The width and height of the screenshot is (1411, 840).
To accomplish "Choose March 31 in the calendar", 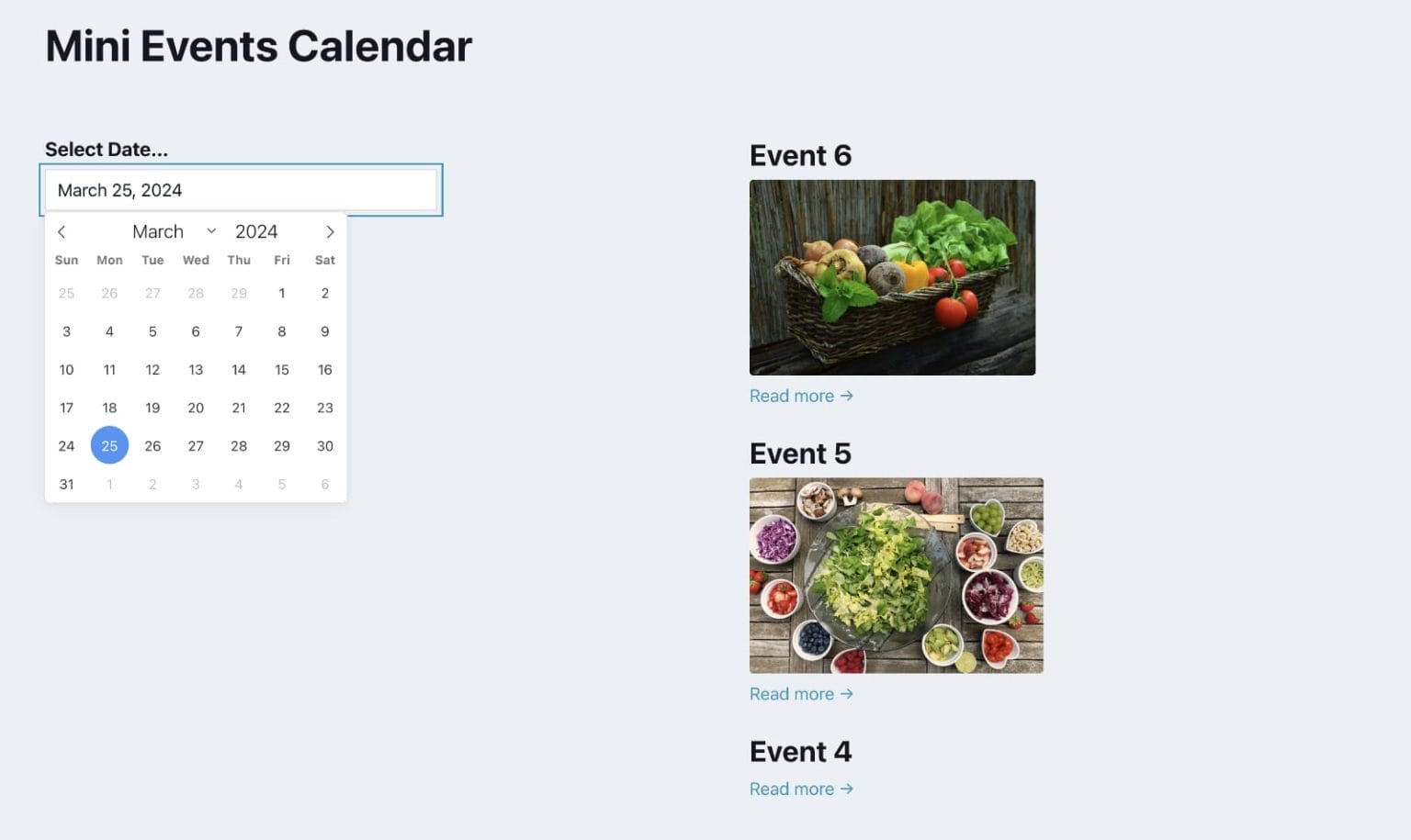I will pyautogui.click(x=66, y=485).
